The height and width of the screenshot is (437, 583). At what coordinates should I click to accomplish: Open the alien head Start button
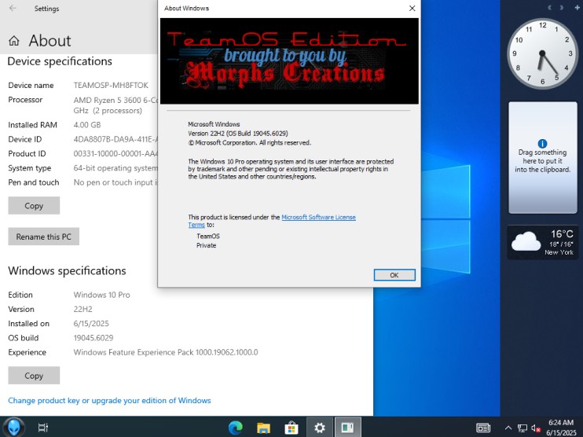(14, 427)
